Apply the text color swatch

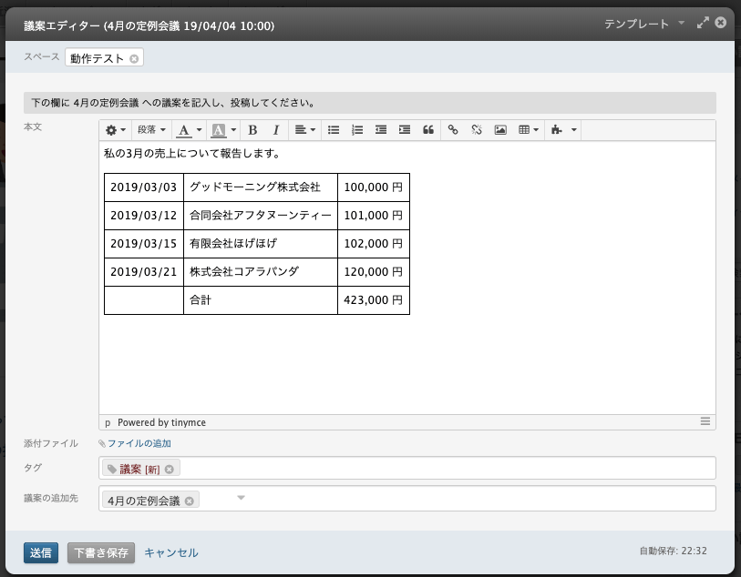[x=184, y=130]
